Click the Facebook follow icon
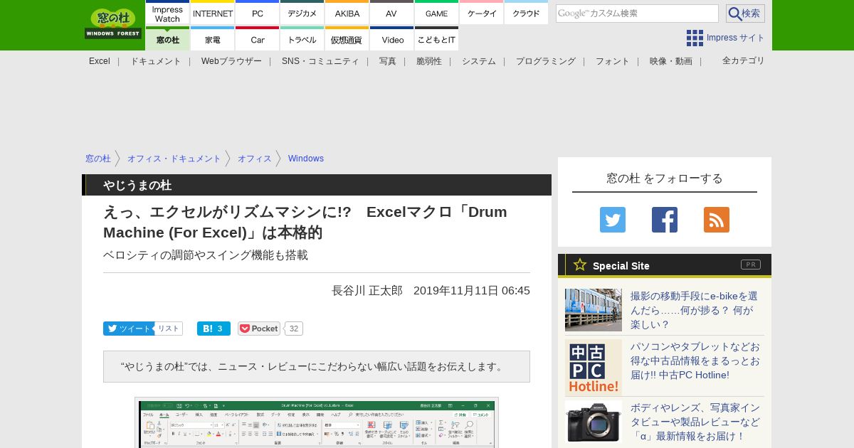This screenshot has width=854, height=448. click(664, 220)
